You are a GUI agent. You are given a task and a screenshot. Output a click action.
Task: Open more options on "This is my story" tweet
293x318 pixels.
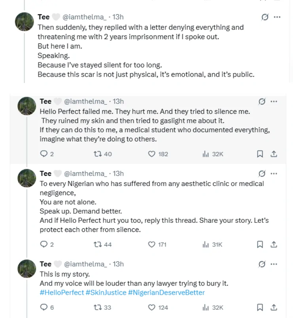pos(274,264)
